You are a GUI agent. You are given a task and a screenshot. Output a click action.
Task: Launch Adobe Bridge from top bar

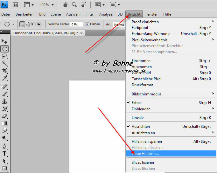pyautogui.click(x=15, y=5)
